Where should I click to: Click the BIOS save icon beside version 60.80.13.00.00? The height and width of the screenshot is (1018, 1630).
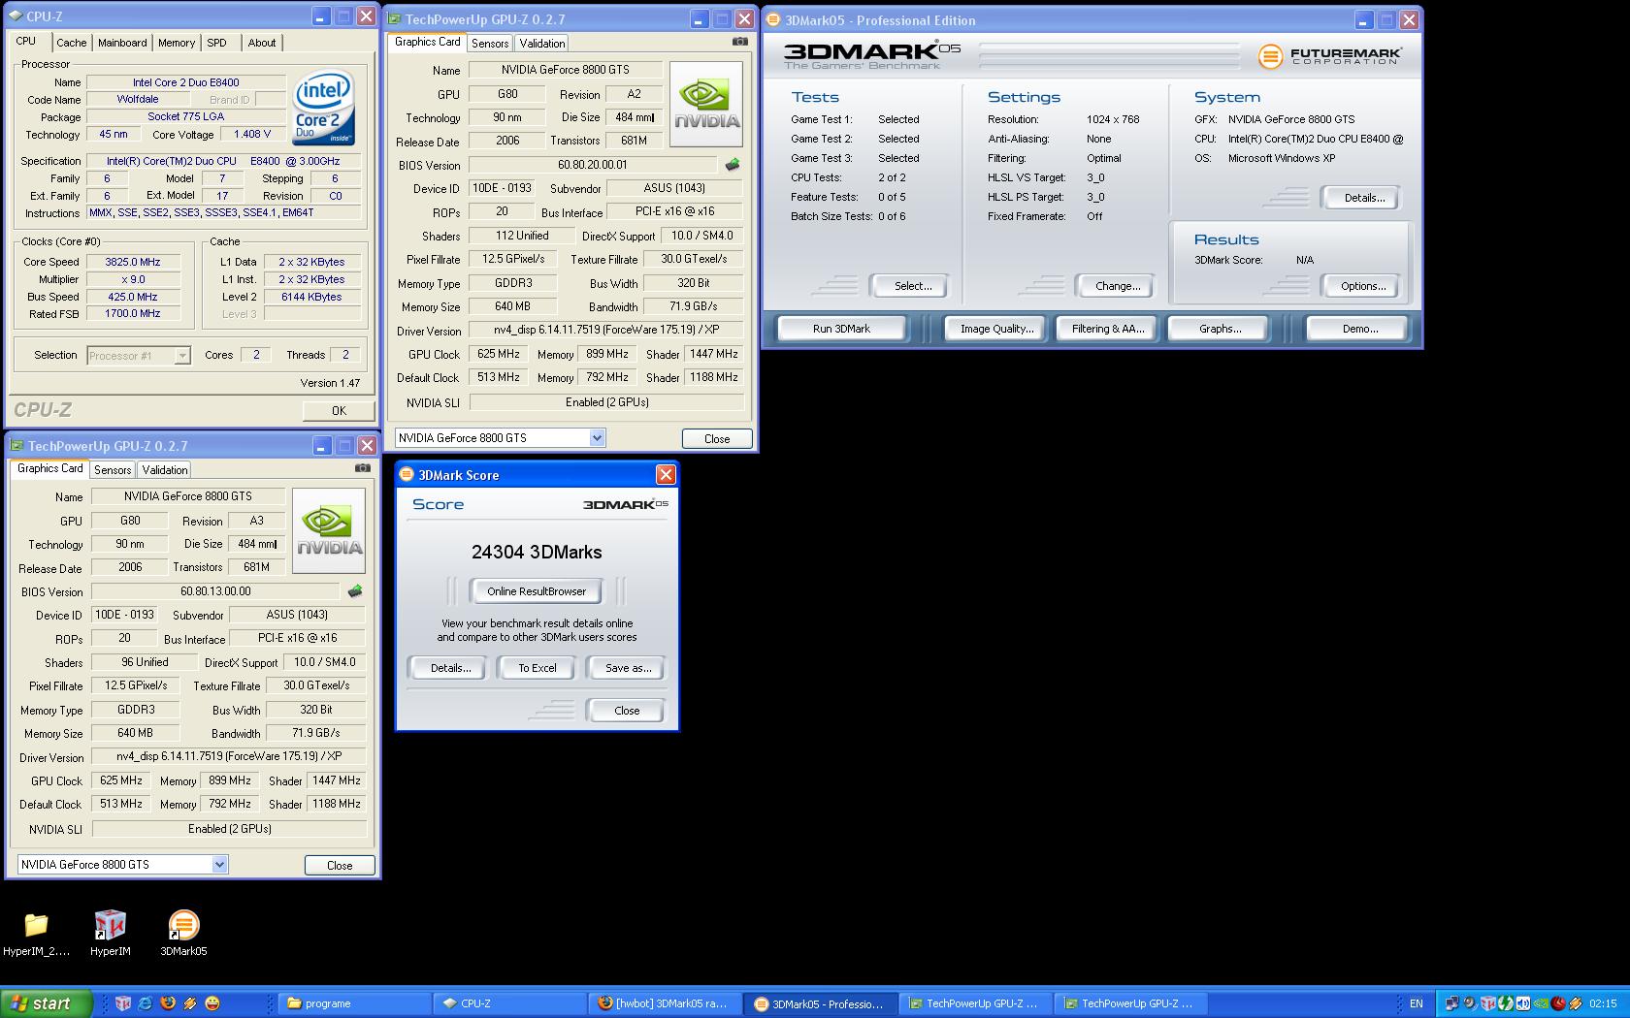[x=355, y=591]
